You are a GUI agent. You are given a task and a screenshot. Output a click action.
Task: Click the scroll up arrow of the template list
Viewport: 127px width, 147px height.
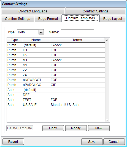(107, 40)
